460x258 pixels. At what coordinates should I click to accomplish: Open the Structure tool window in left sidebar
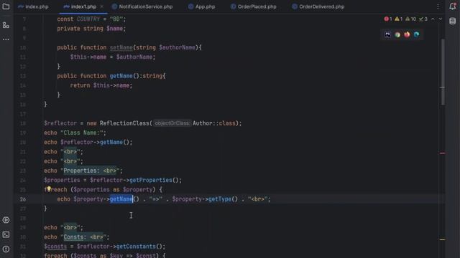click(x=6, y=25)
